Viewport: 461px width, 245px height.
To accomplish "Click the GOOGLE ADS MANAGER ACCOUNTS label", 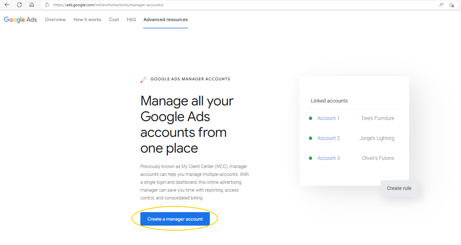I will point(190,79).
